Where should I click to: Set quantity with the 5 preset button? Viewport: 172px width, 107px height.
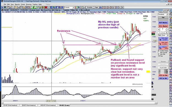(x=163, y=33)
